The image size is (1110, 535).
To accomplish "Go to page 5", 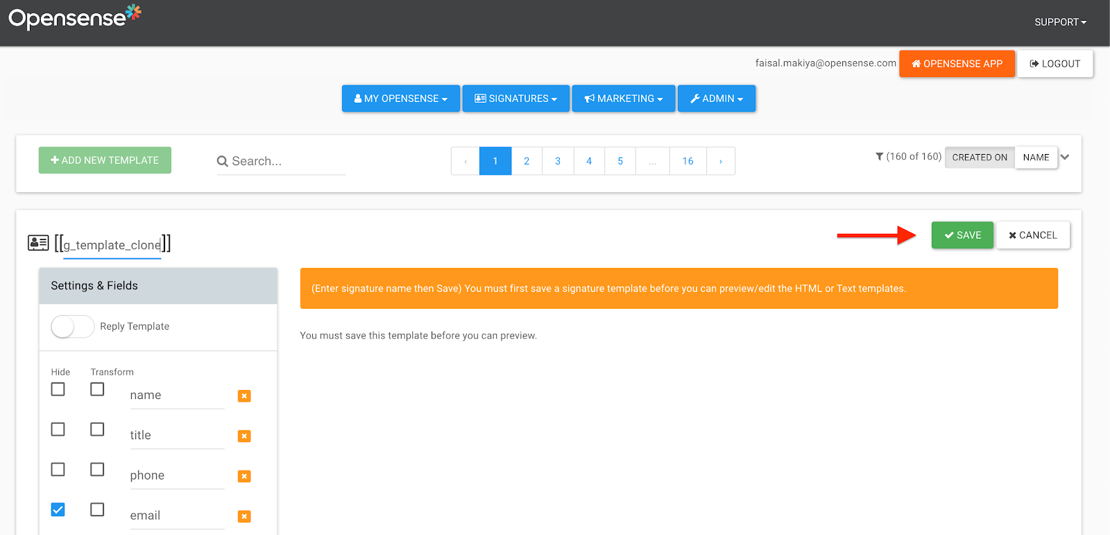I will point(620,161).
